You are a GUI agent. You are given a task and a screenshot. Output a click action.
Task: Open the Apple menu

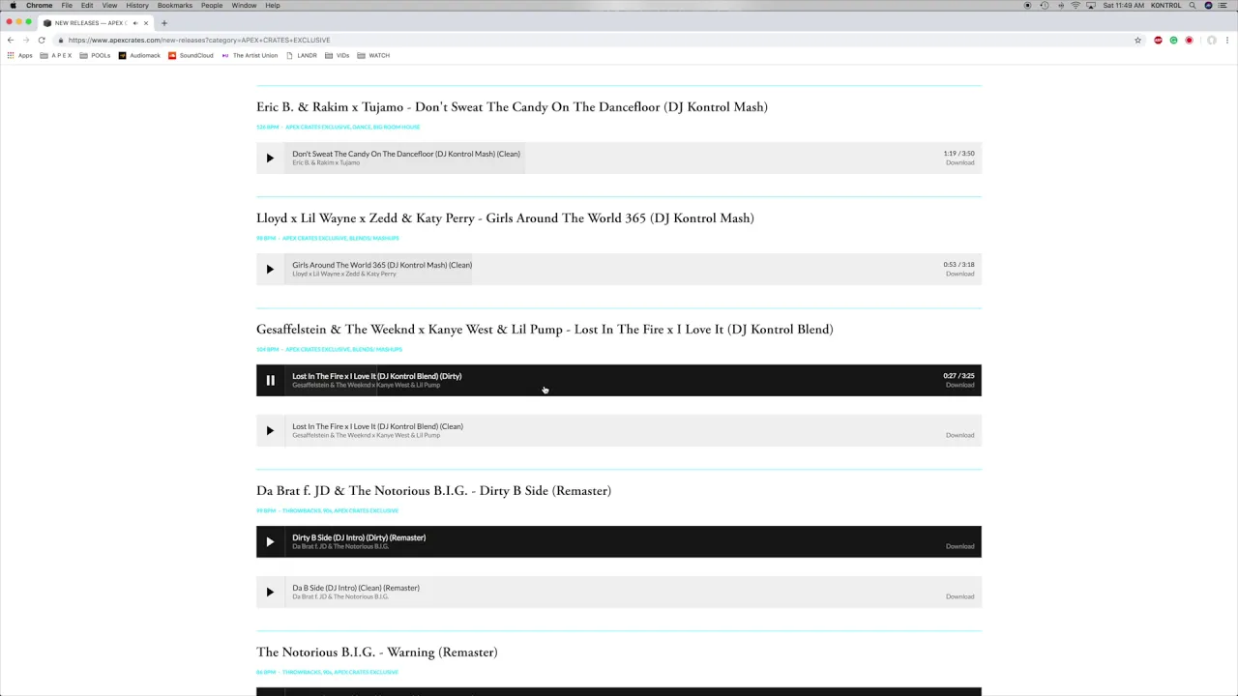[13, 6]
